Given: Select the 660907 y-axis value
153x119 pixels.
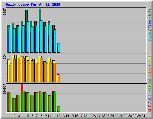Looking at the screenshot, I should 4,89.
